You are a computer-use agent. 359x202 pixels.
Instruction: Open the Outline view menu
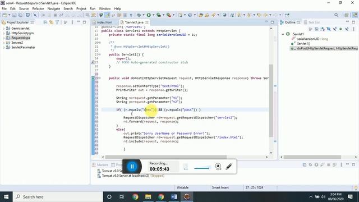[x=353, y=29]
